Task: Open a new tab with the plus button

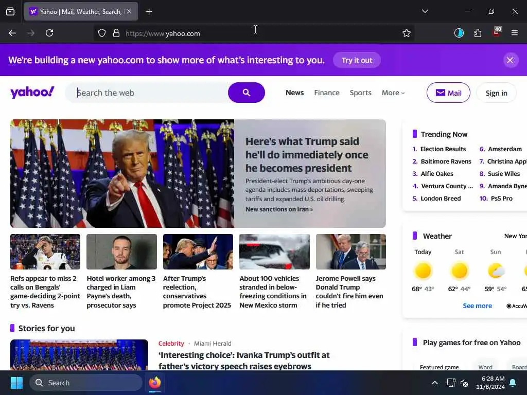Action: [149, 12]
